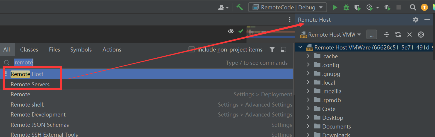Screen dimensions: 435x137
Task: Click the Build project hammer icon
Action: coord(240,7)
